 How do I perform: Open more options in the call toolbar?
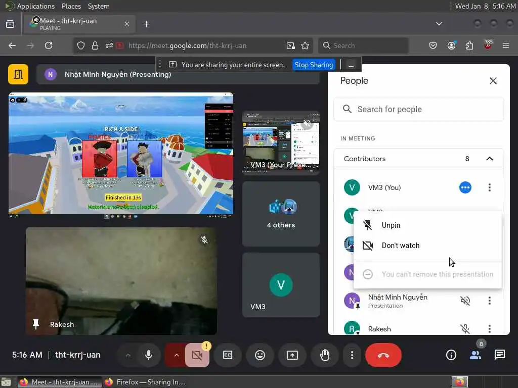[x=352, y=355]
